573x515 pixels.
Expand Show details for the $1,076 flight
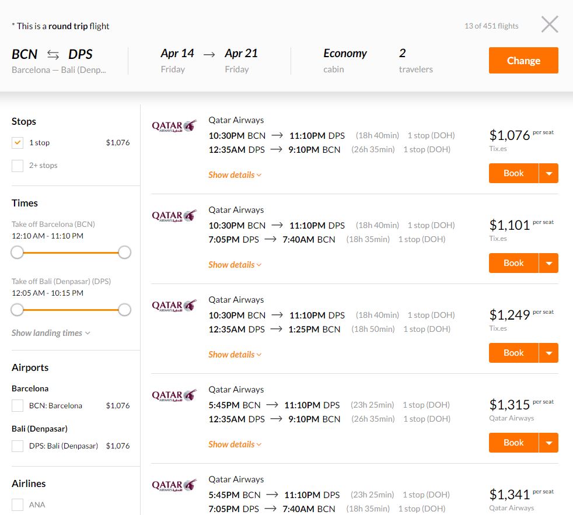235,175
